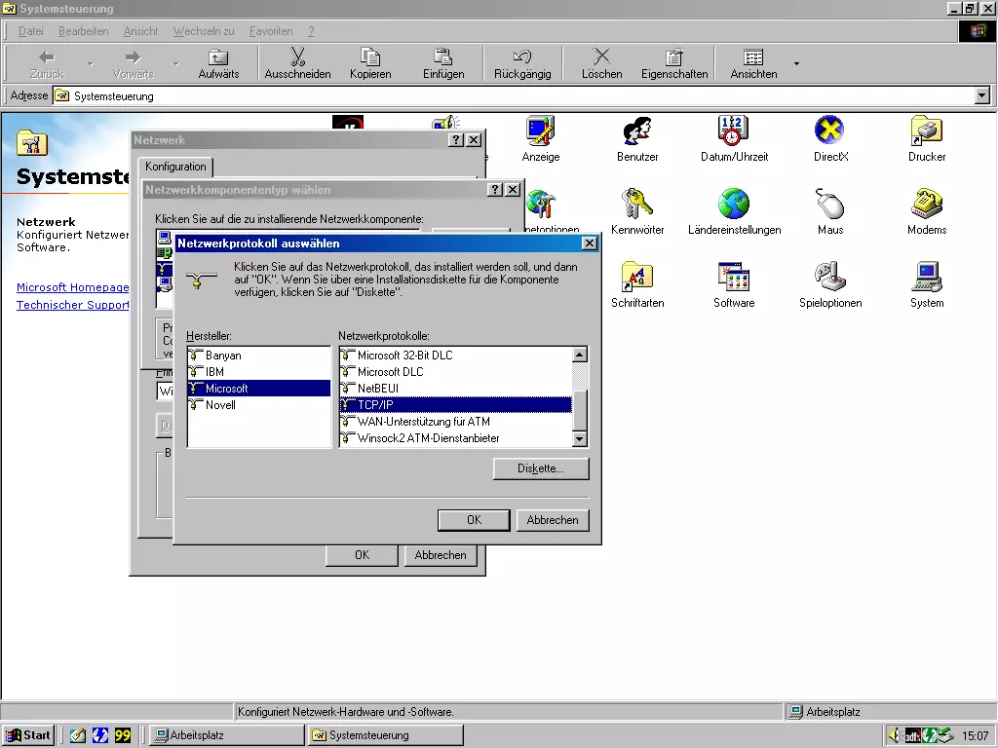
Task: Open the Ansicht menu
Action: point(140,31)
